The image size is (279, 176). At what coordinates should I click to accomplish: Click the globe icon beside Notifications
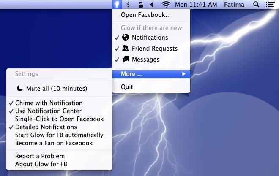[x=126, y=37]
